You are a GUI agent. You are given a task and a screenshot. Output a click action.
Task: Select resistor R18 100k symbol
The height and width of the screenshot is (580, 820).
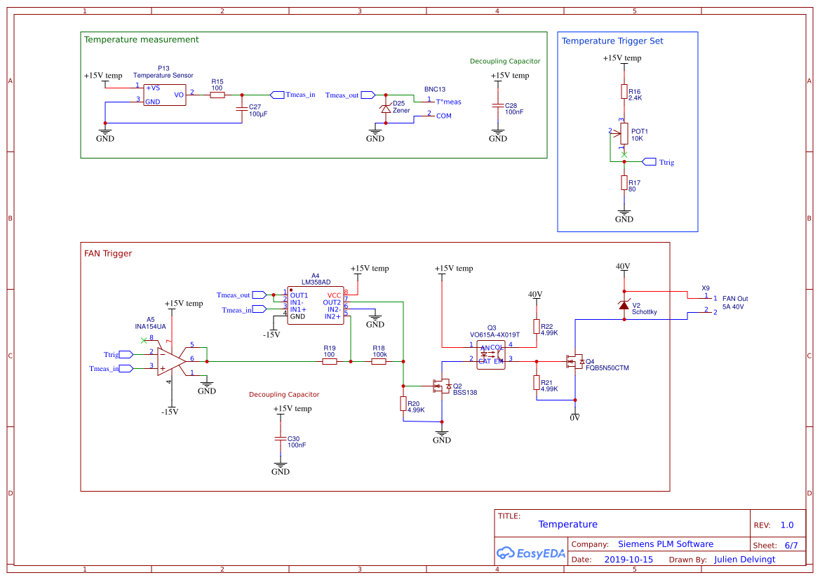[379, 361]
